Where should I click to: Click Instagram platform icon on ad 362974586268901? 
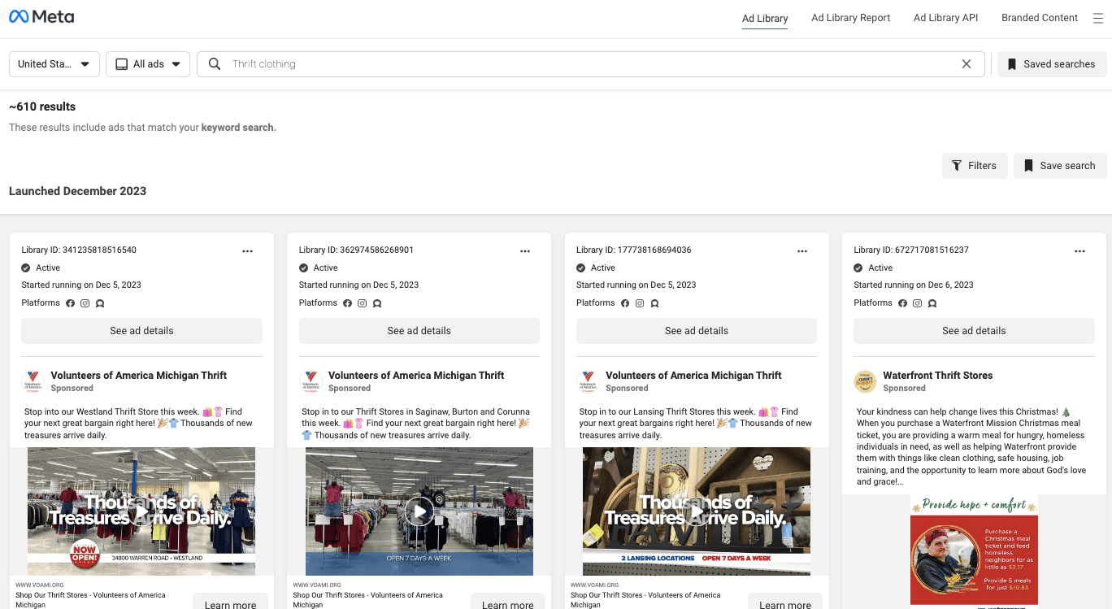click(x=363, y=303)
